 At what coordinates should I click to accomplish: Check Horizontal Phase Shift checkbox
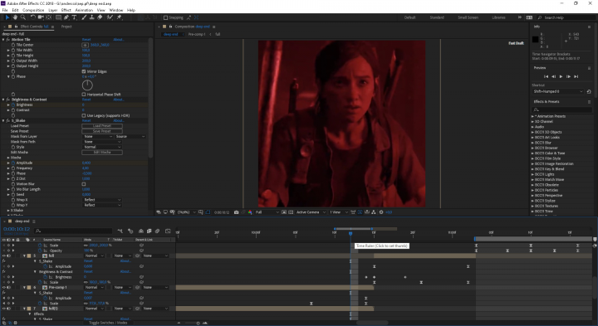pyautogui.click(x=84, y=94)
